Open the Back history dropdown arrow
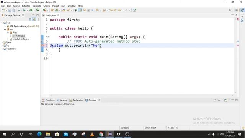Viewport: 245px width, 138px height. coord(122,10)
